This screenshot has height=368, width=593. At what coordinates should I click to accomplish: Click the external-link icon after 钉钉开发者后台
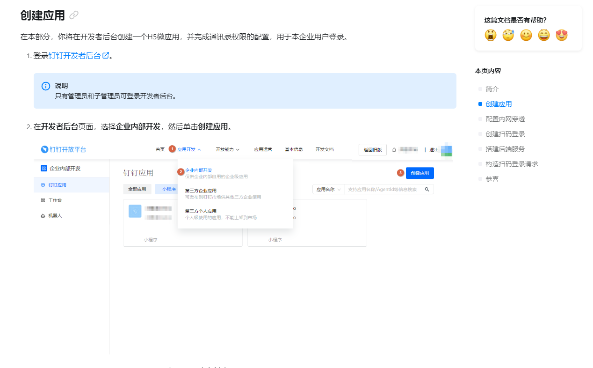[106, 55]
